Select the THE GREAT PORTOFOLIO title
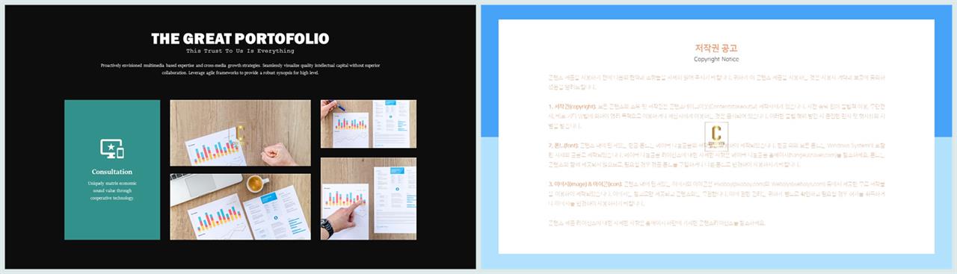 pyautogui.click(x=240, y=39)
